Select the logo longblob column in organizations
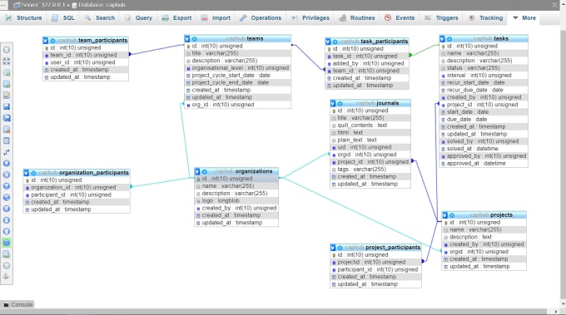 coord(236,201)
